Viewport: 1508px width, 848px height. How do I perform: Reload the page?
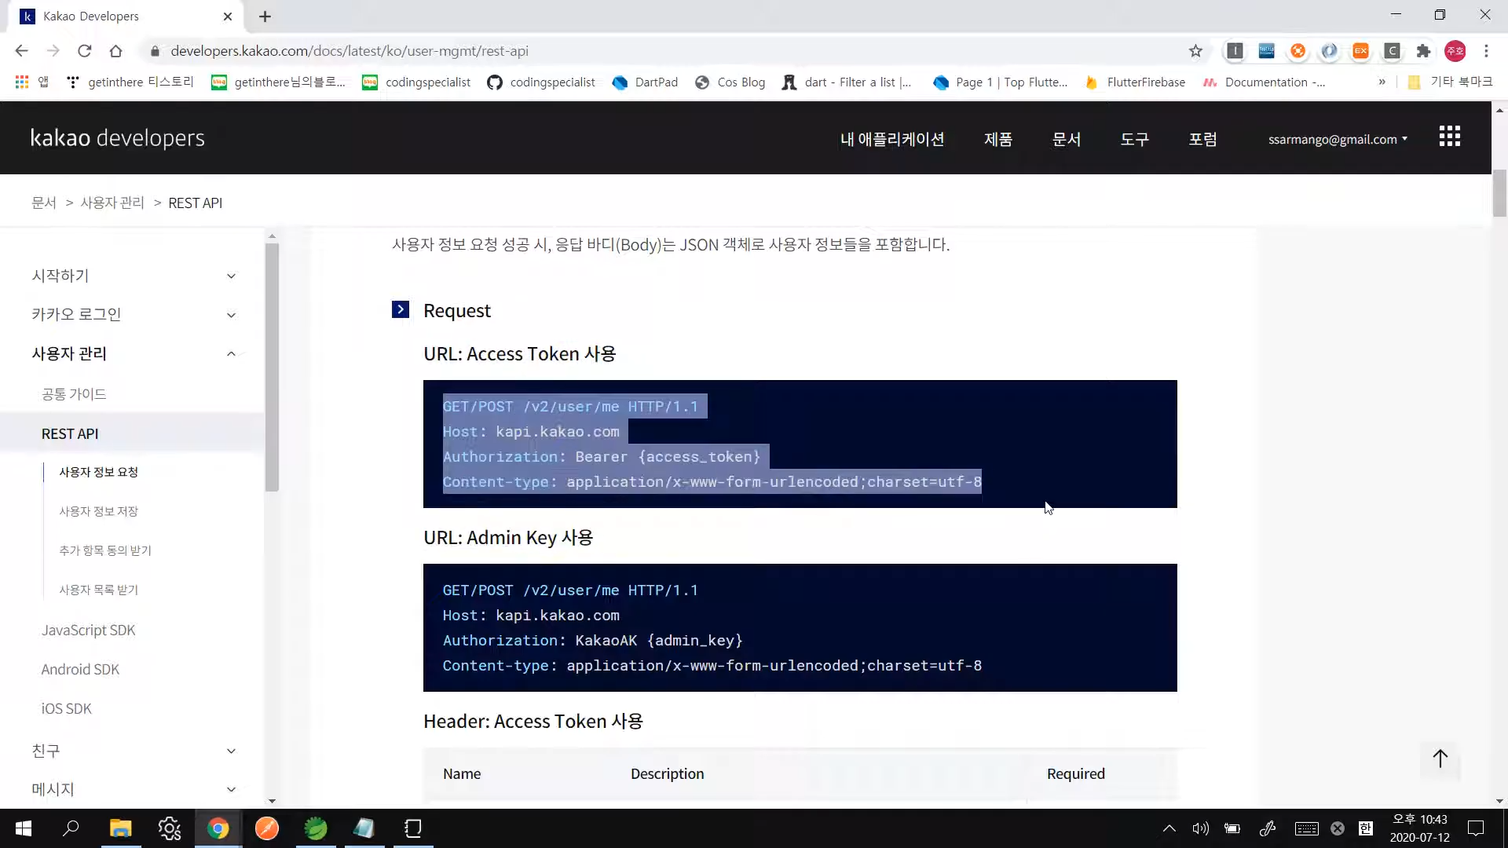click(x=84, y=51)
